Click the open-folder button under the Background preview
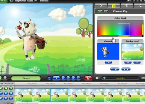The height and width of the screenshot is (104, 145). pos(128,62)
